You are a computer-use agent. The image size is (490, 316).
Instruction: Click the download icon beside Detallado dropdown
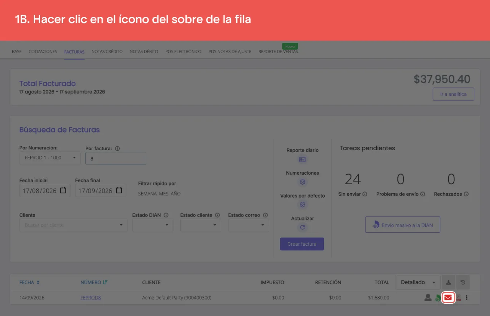click(x=448, y=282)
